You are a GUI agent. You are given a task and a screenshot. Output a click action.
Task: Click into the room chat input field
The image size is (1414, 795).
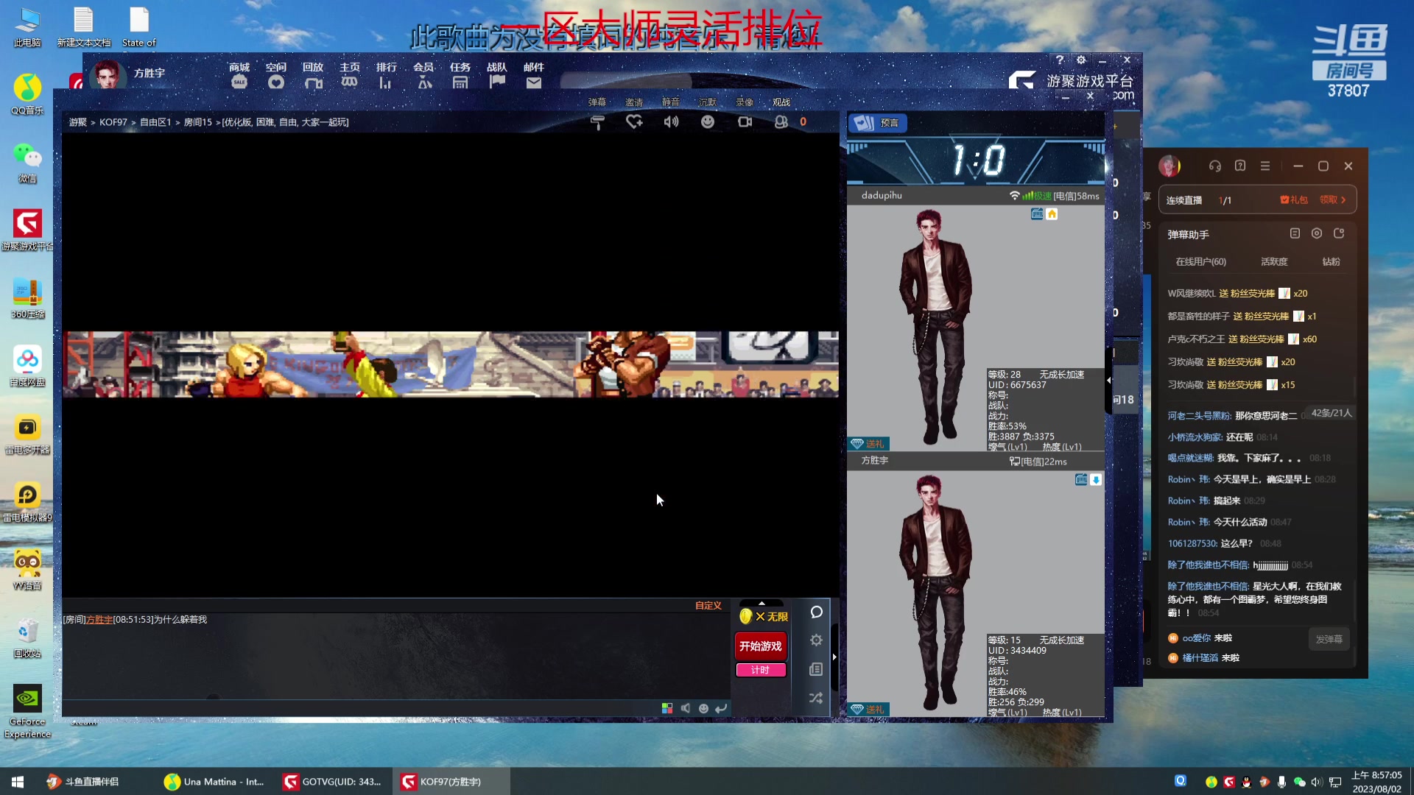coord(359,708)
